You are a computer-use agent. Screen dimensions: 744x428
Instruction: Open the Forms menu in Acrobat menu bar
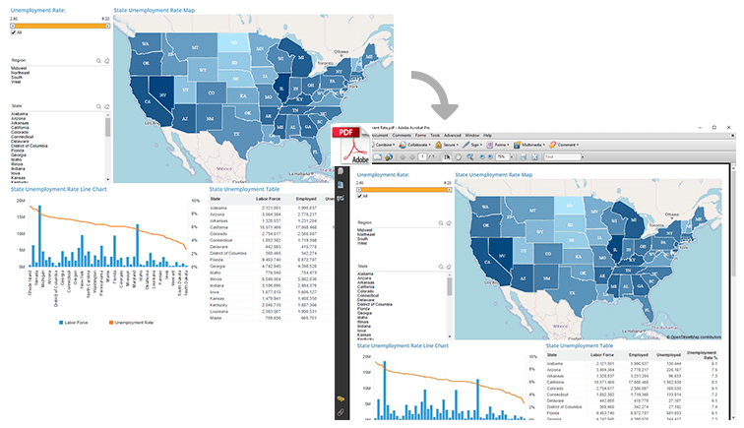(420, 135)
